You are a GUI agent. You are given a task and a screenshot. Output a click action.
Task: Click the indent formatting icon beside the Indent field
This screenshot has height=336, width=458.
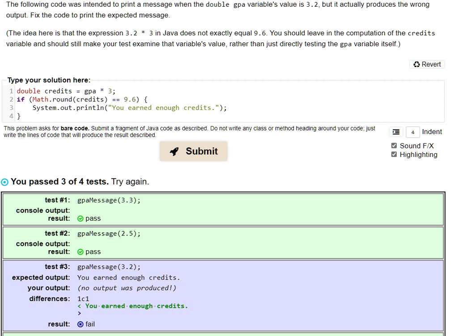tap(396, 131)
